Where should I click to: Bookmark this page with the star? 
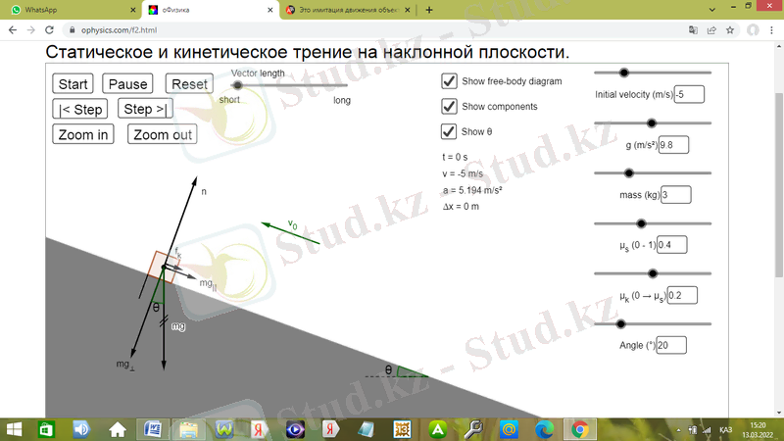[x=730, y=30]
